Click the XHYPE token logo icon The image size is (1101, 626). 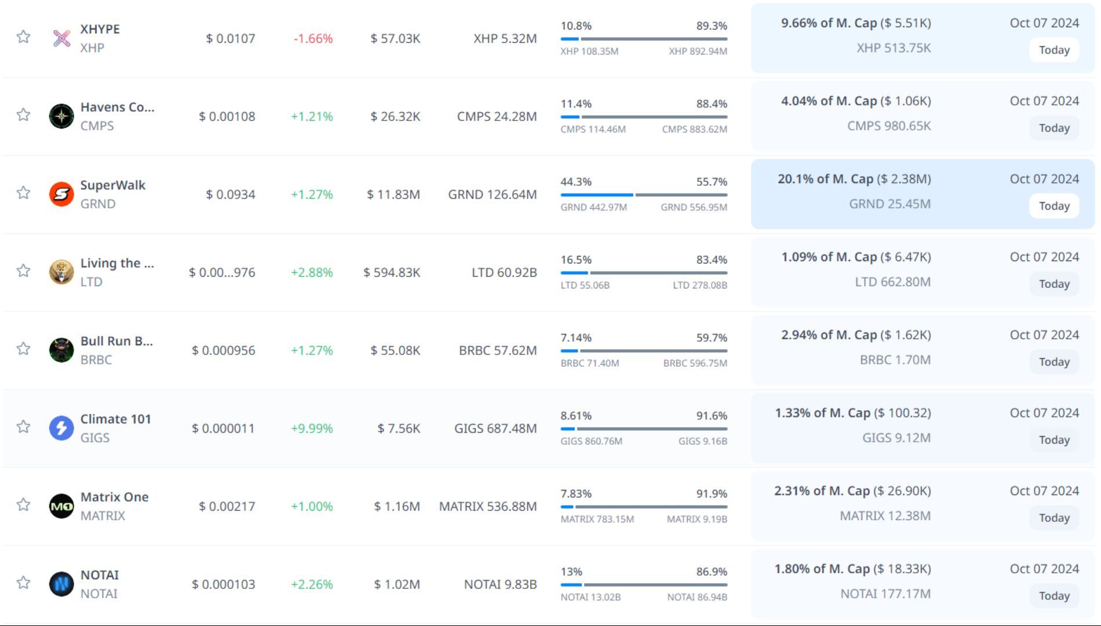click(x=61, y=38)
